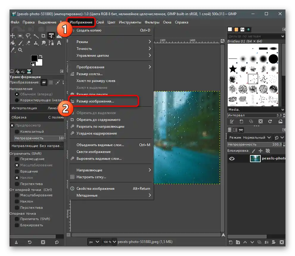Click the layer Непрозрачность 100,0 slider
The height and width of the screenshot is (256, 295).
[x=255, y=144]
